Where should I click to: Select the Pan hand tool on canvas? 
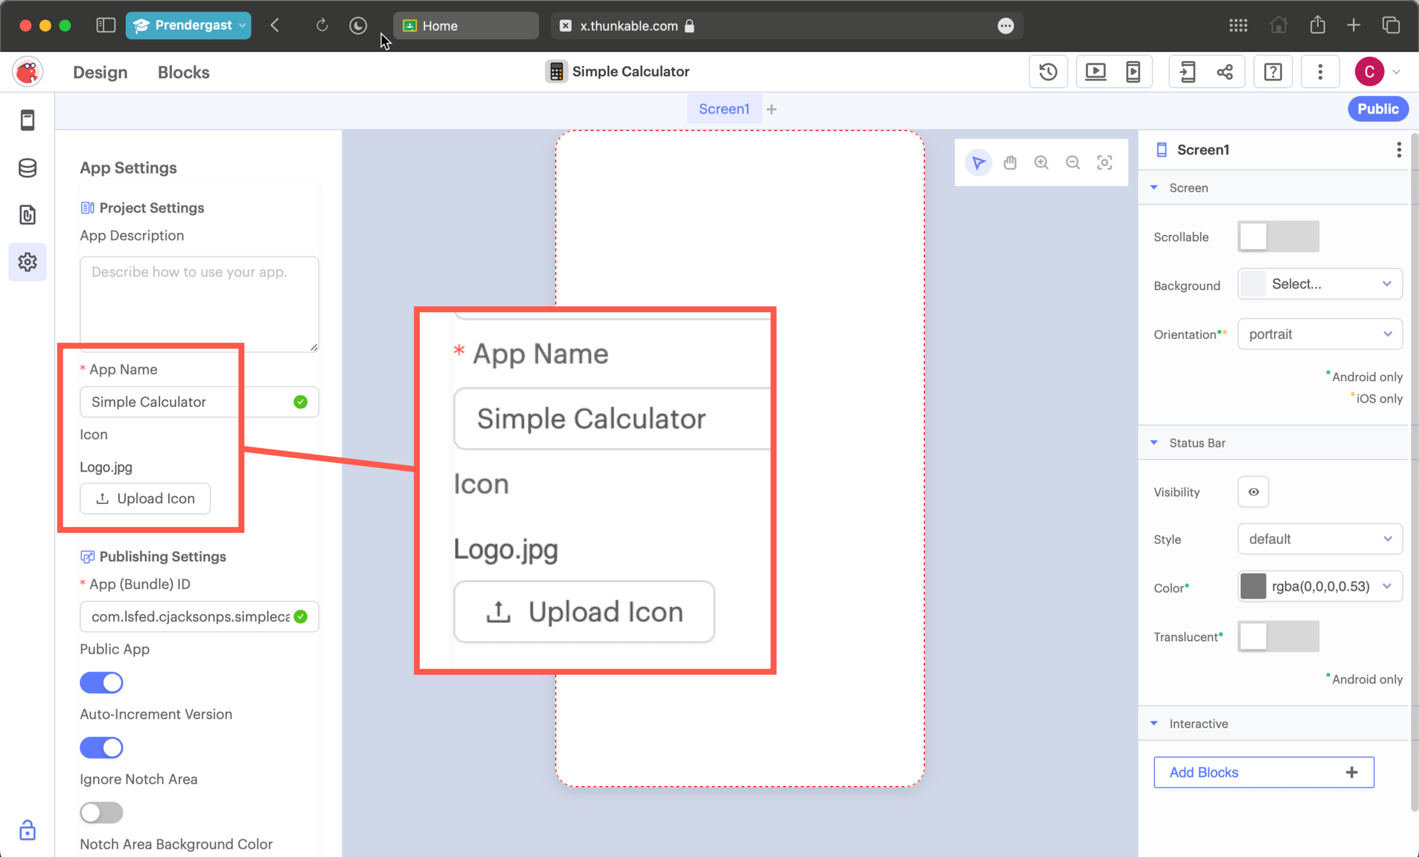click(1010, 163)
